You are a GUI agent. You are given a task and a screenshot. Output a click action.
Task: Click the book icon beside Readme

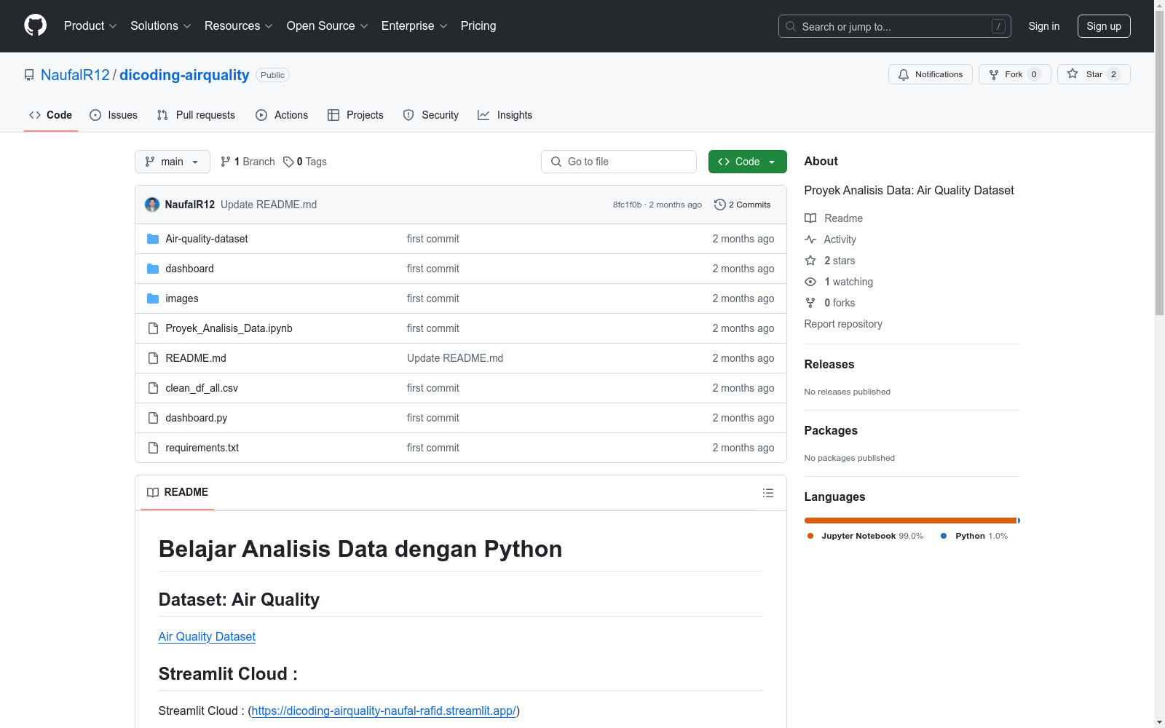[x=810, y=218]
